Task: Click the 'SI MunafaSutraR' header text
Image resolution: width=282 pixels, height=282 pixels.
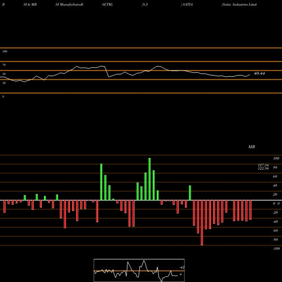Action: point(69,5)
